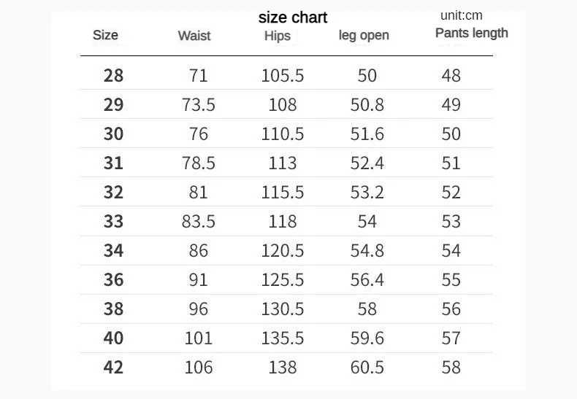
Task: Select the 'Size' column header
Action: tap(106, 35)
